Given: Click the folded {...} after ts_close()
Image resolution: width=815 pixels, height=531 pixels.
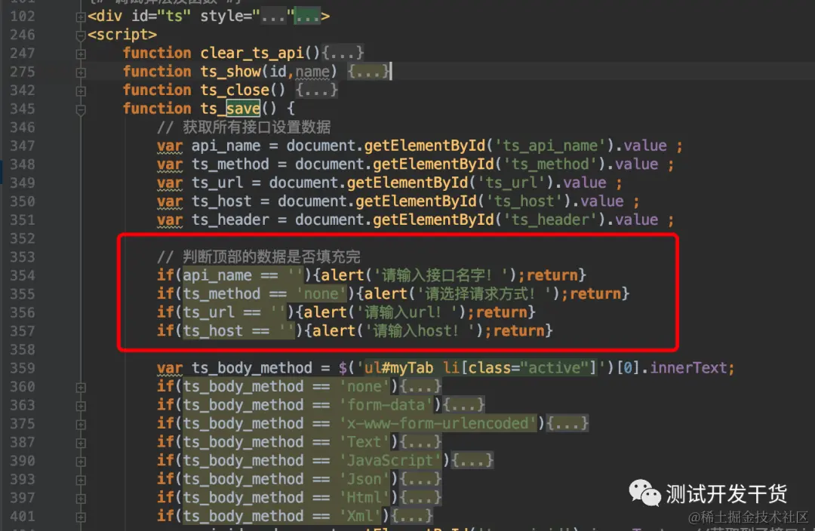Looking at the screenshot, I should click(x=316, y=90).
